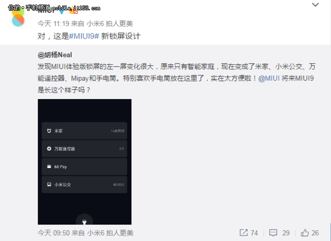Open @胡杨Neal user profile
The image size is (331, 241).
click(55, 55)
